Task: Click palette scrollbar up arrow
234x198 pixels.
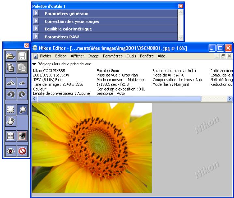Action: tap(181, 12)
